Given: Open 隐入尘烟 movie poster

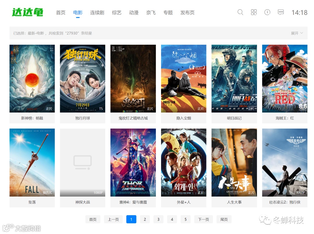Looking at the screenshot, I should point(184,78).
